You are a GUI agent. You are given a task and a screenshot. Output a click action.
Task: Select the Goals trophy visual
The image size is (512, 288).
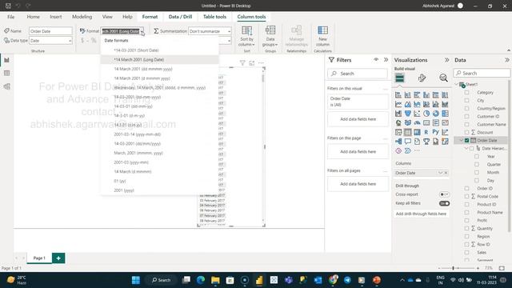[426, 142]
